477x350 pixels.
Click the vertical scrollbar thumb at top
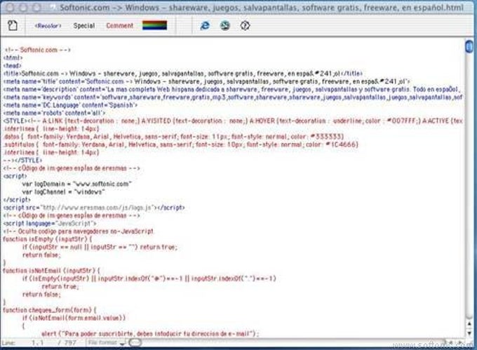coord(469,47)
